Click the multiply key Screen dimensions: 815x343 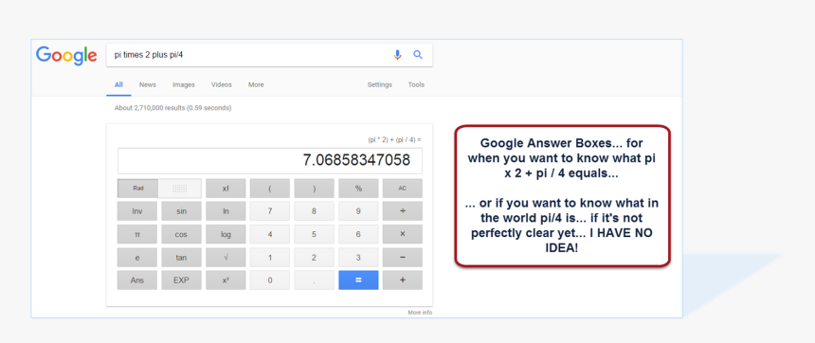coord(403,234)
